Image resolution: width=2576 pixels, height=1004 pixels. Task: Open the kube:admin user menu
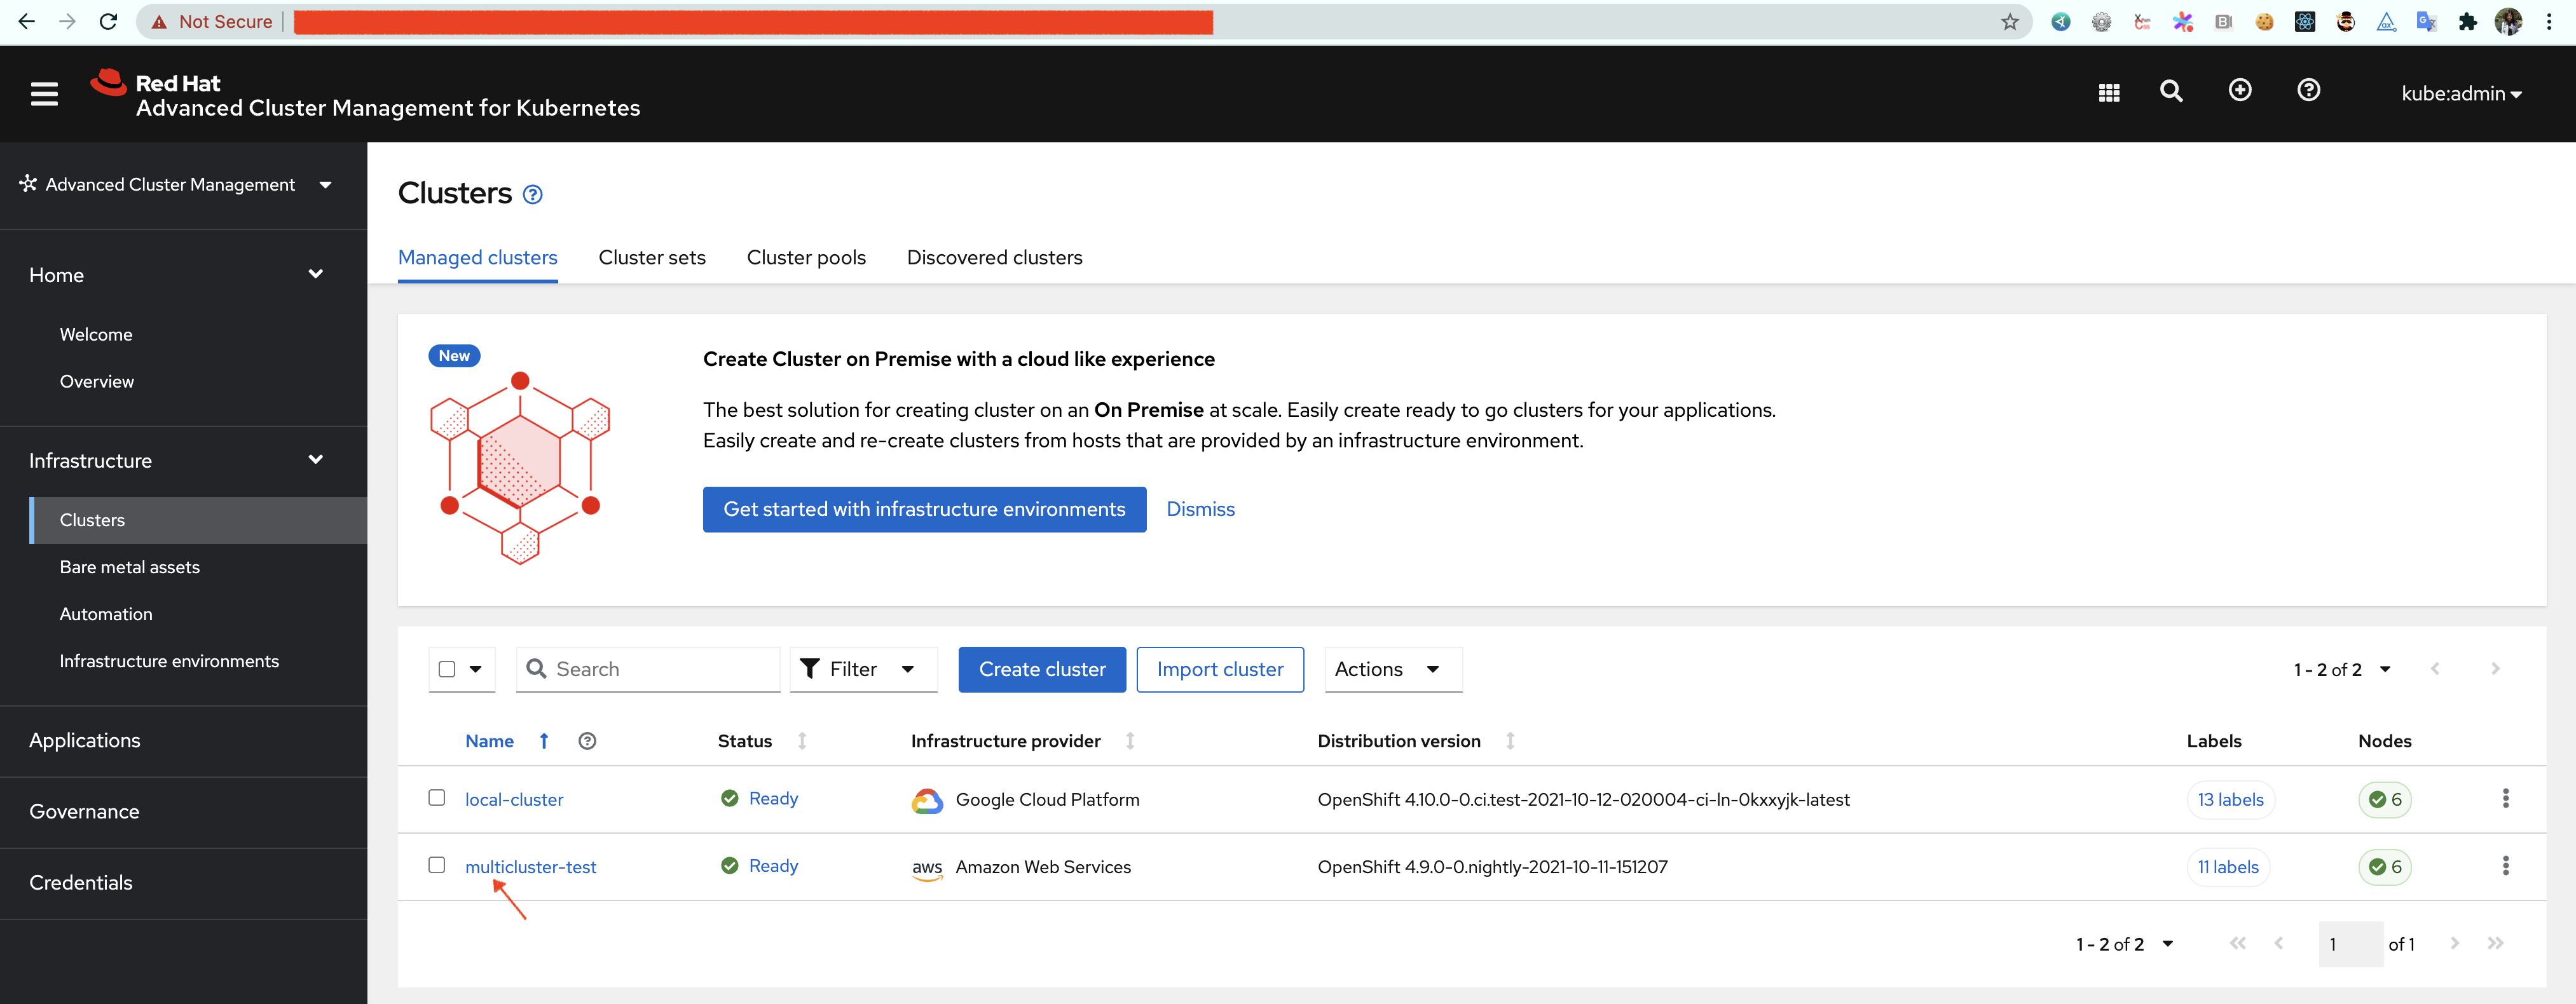pyautogui.click(x=2461, y=94)
